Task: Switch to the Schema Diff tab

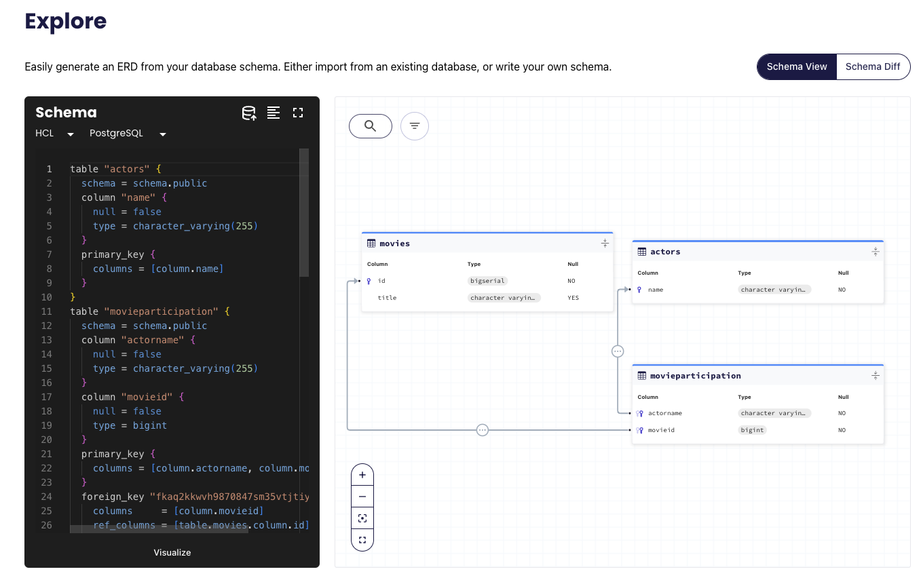Action: coord(873,66)
